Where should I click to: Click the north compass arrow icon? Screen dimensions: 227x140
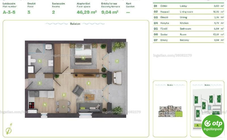9,129
